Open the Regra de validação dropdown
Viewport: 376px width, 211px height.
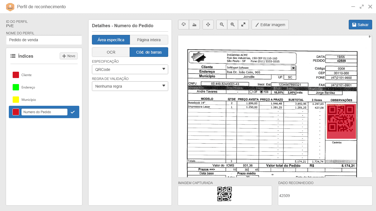[x=130, y=86]
